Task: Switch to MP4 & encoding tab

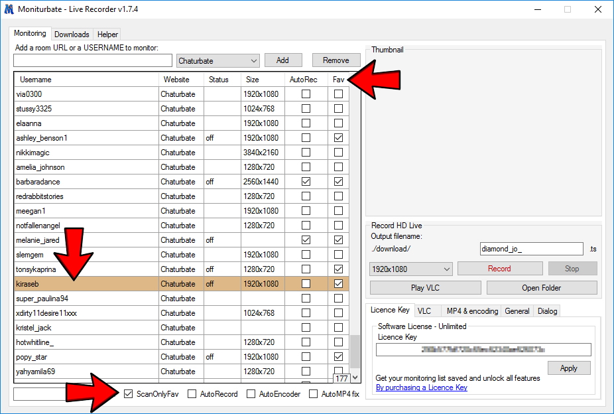Action: click(x=472, y=311)
